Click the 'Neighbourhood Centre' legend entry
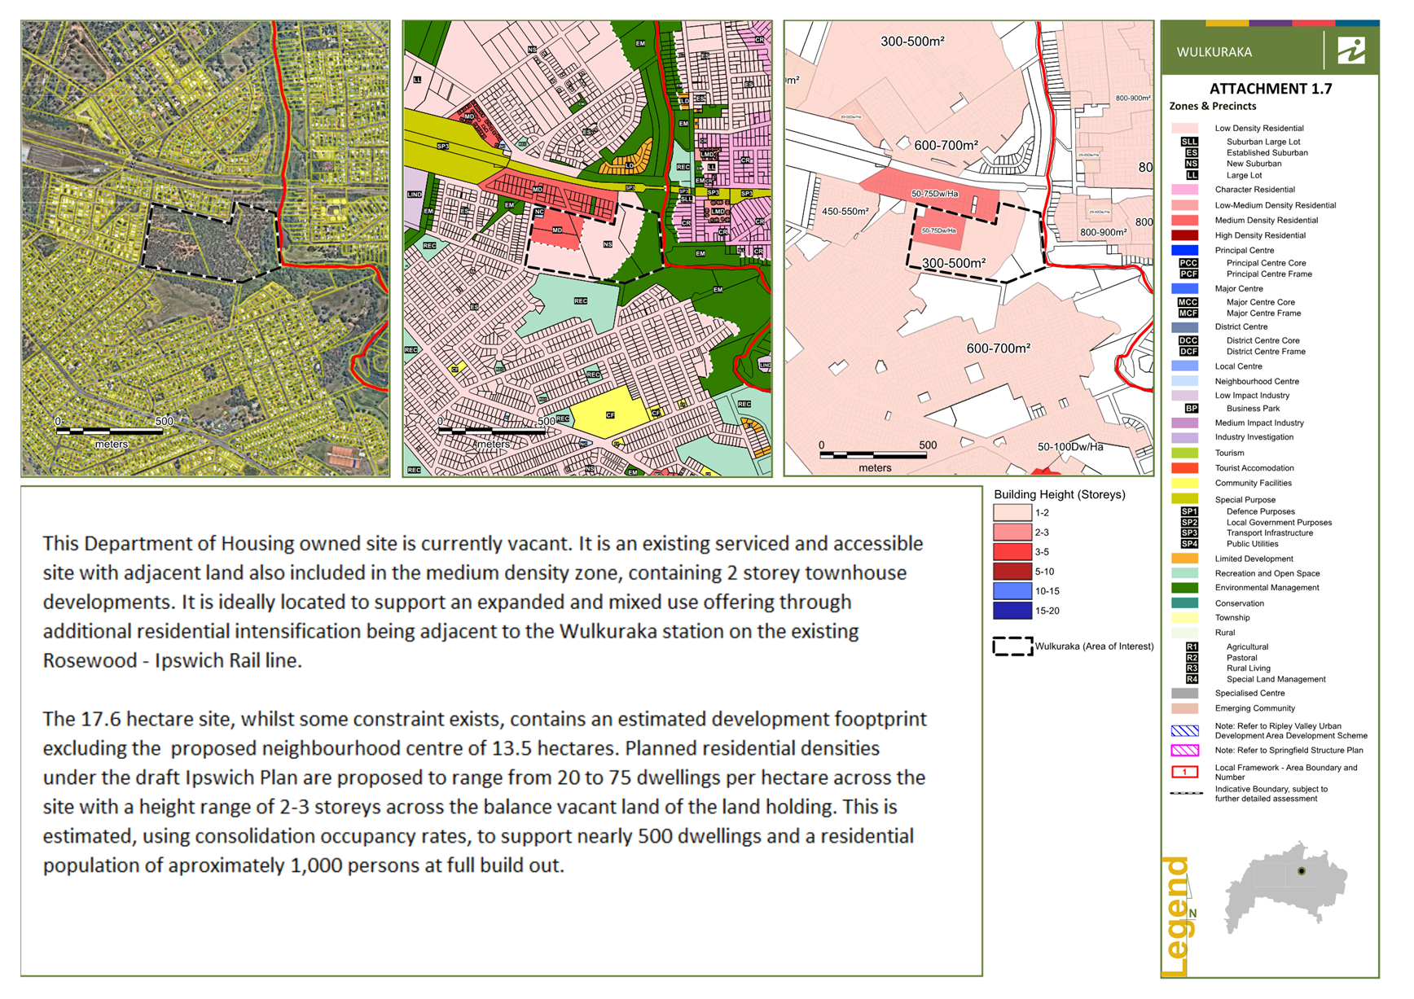The image size is (1414, 999). (x=1257, y=382)
